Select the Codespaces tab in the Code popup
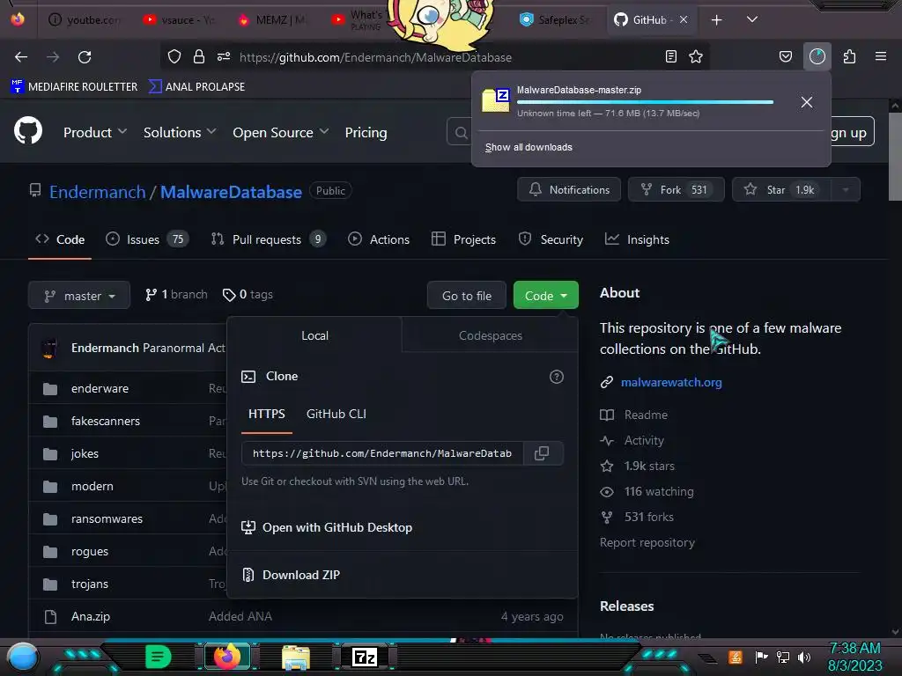The height and width of the screenshot is (676, 902). click(x=490, y=335)
